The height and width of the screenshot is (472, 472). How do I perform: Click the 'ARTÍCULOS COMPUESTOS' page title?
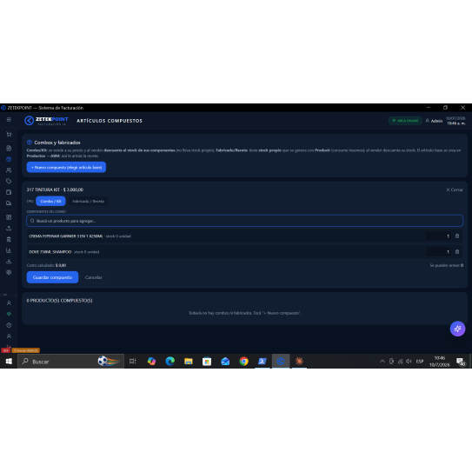point(110,121)
